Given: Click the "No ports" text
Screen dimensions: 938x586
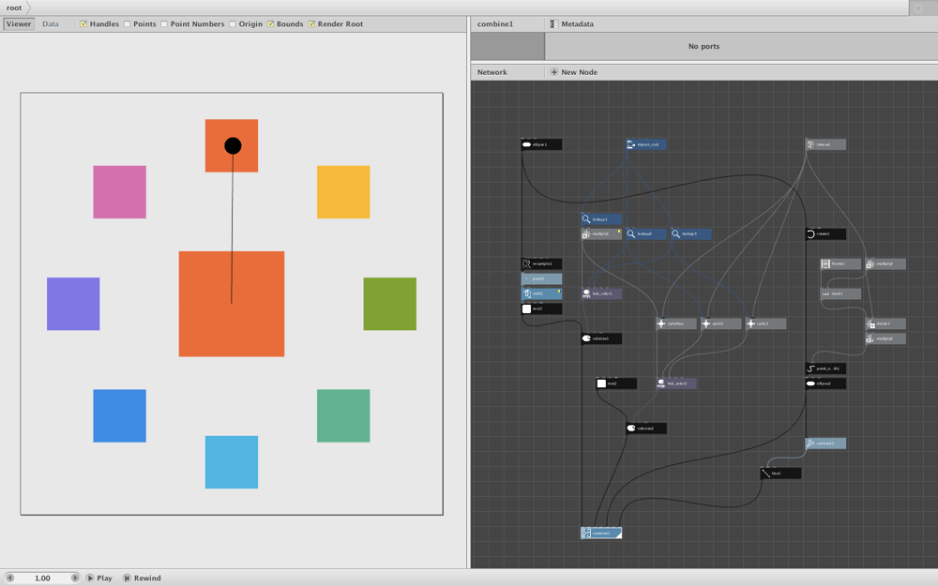Looking at the screenshot, I should pos(704,46).
